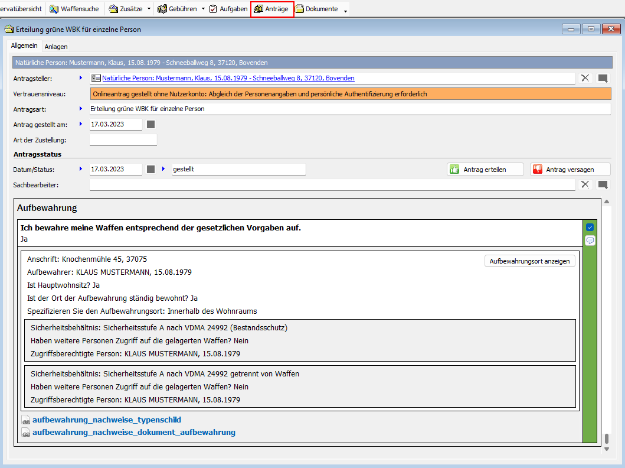Expand the Gebühren dropdown arrow
This screenshot has height=468, width=625.
(203, 9)
